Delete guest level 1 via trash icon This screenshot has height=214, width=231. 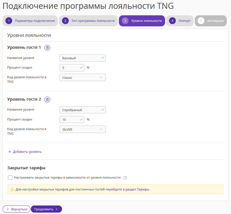point(47,48)
